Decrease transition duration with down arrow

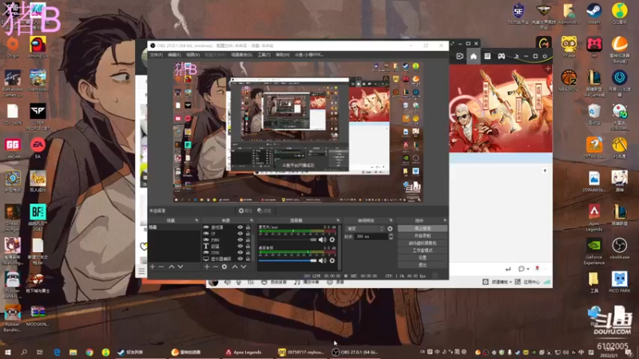click(x=391, y=238)
